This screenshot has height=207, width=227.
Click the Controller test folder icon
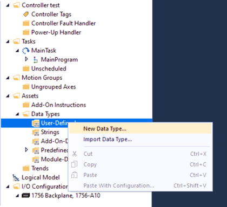click(16, 5)
